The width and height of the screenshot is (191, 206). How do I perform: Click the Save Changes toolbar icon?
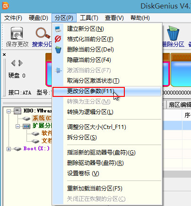pos(17,33)
